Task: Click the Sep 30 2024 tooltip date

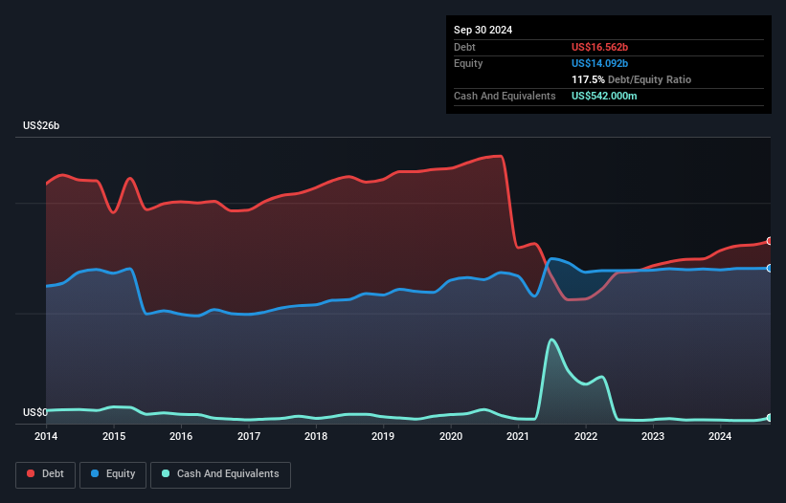Action: [483, 30]
